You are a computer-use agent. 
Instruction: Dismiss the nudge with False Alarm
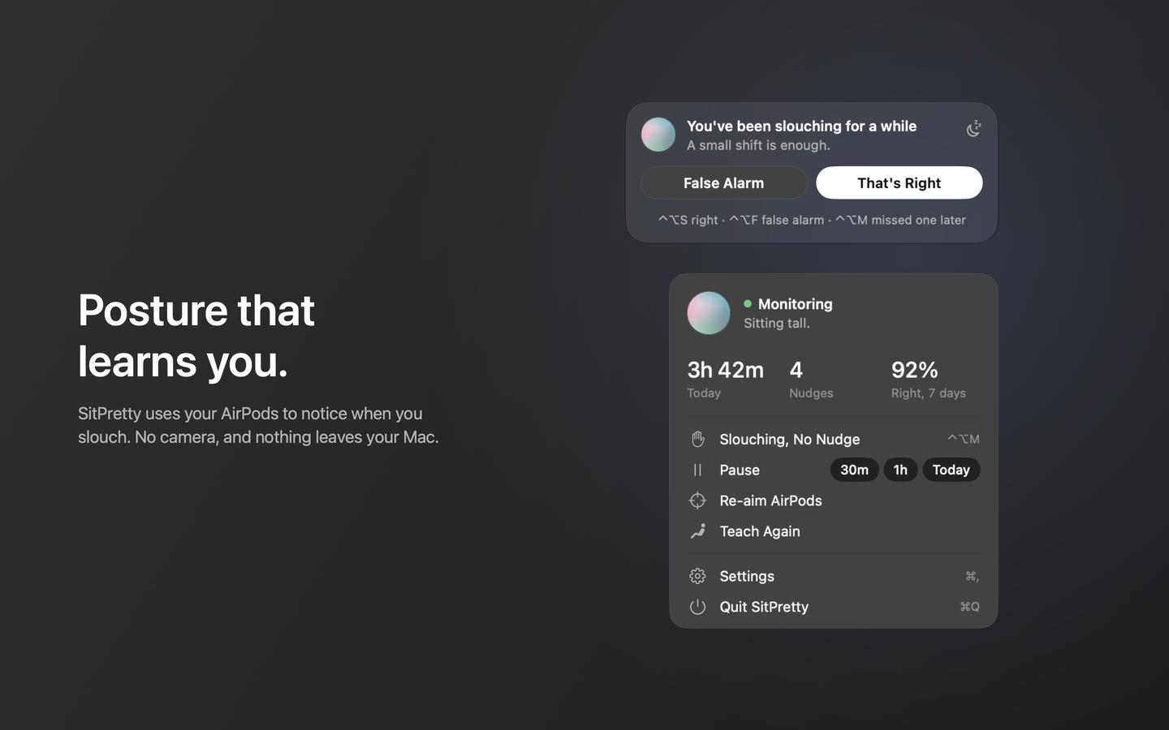(x=723, y=182)
